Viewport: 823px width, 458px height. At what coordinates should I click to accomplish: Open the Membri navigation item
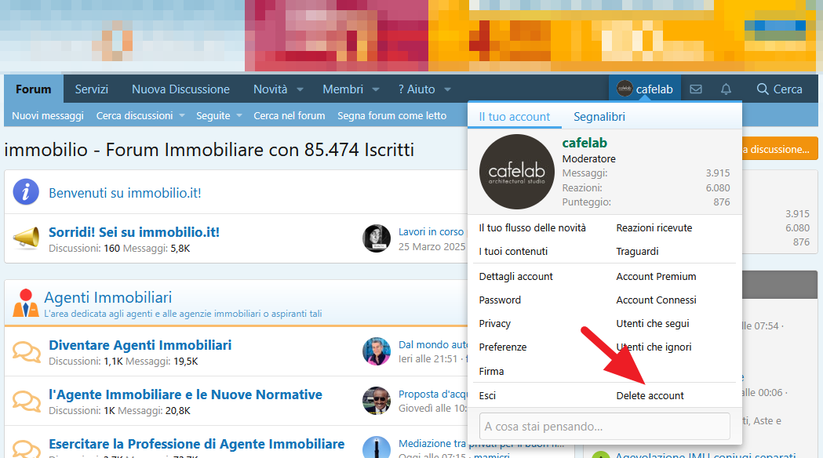point(343,89)
